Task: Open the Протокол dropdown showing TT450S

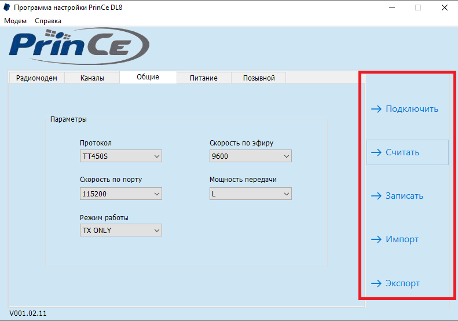Action: pos(121,156)
